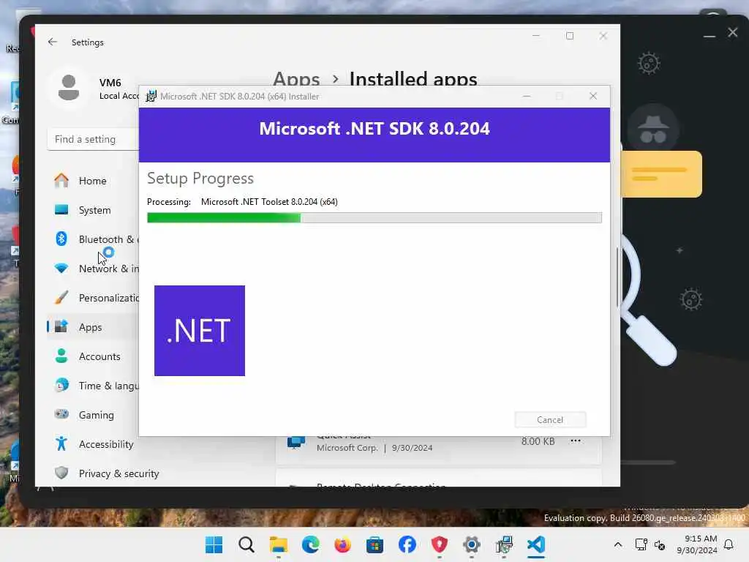The width and height of the screenshot is (749, 562).
Task: Click the muted volume tray icon
Action: click(x=660, y=544)
